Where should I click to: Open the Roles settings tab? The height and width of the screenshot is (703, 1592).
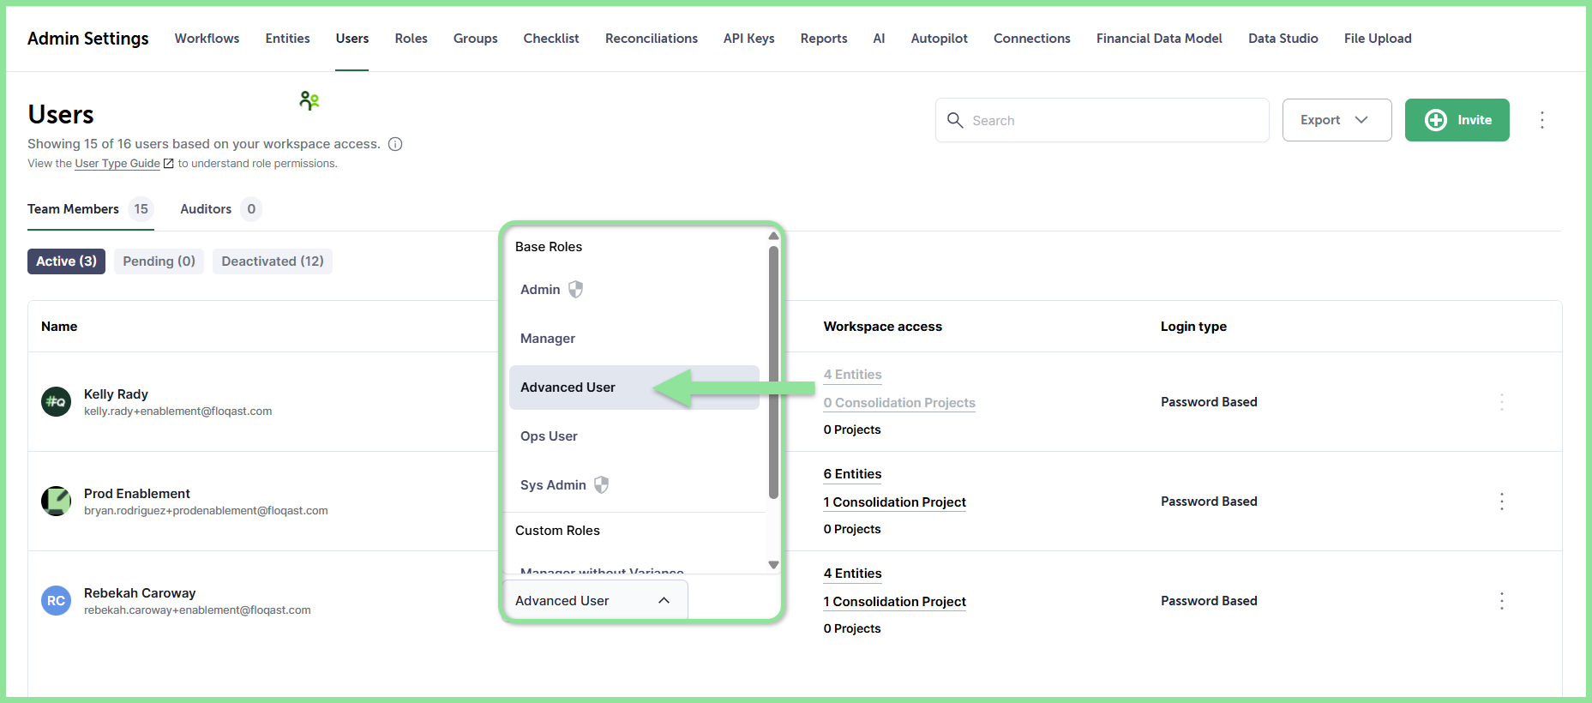tap(412, 39)
